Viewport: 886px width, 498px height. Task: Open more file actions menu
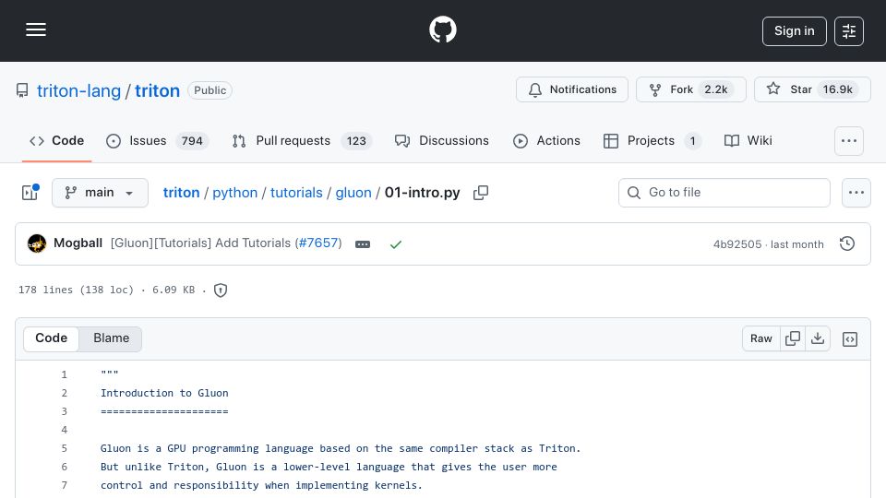click(x=856, y=193)
